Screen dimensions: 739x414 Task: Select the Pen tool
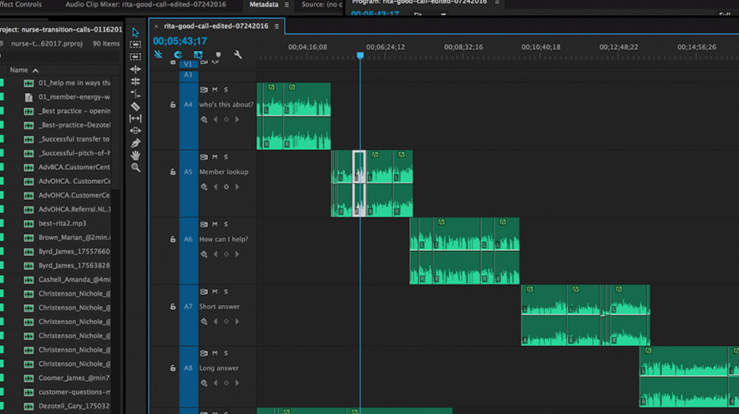click(135, 143)
